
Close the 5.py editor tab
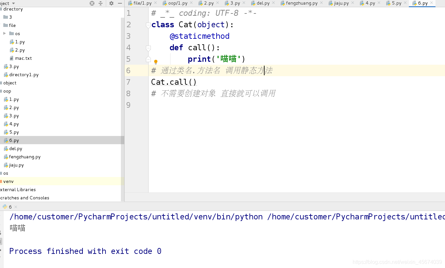pos(405,3)
